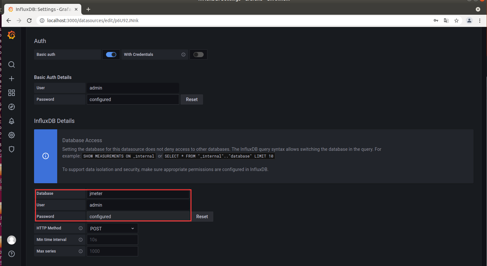Screen dimensions: 487x266
Task: Click the translate page icon
Action: coord(446,21)
